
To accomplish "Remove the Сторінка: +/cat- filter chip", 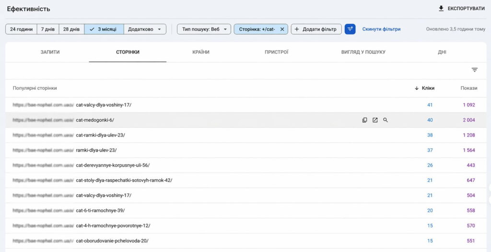I will pyautogui.click(x=282, y=29).
